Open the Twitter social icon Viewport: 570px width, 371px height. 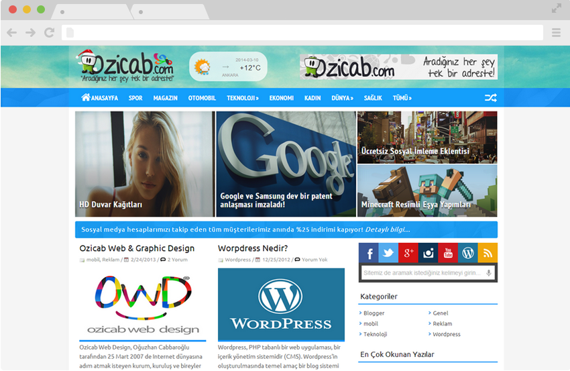point(388,253)
